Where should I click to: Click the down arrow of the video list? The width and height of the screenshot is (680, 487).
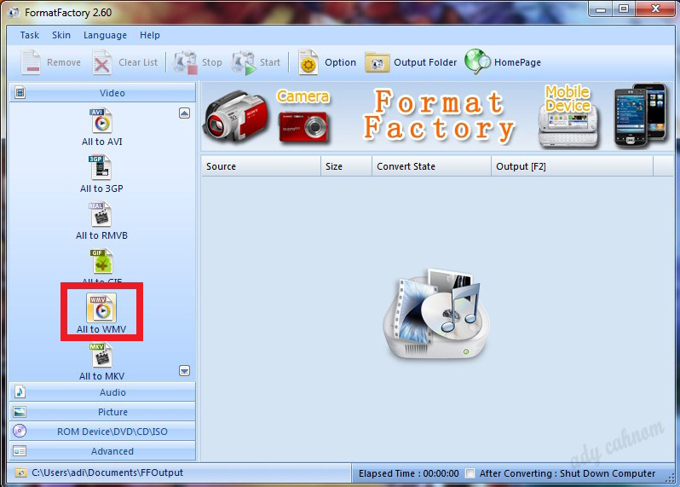pyautogui.click(x=184, y=370)
